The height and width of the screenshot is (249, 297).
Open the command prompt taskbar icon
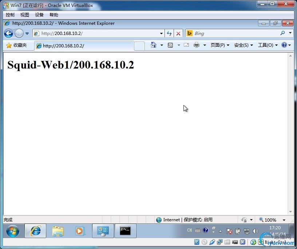pos(125,231)
